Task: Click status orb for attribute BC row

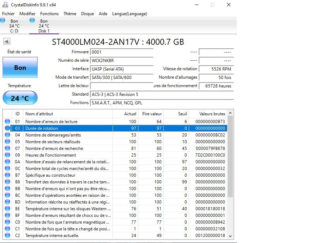Action: (7, 195)
